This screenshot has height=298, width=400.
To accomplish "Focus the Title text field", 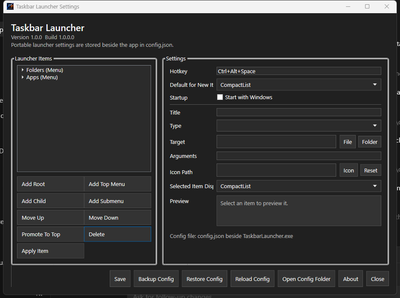I will (x=299, y=112).
